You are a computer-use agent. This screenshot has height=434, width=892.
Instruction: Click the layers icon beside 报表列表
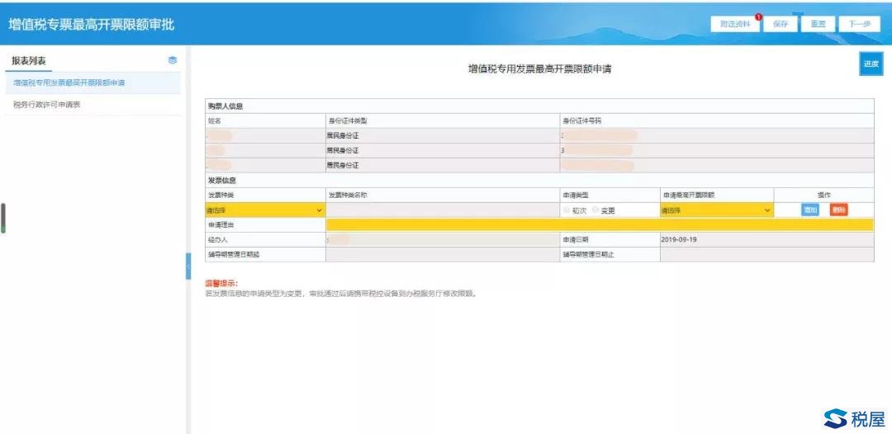[x=172, y=60]
